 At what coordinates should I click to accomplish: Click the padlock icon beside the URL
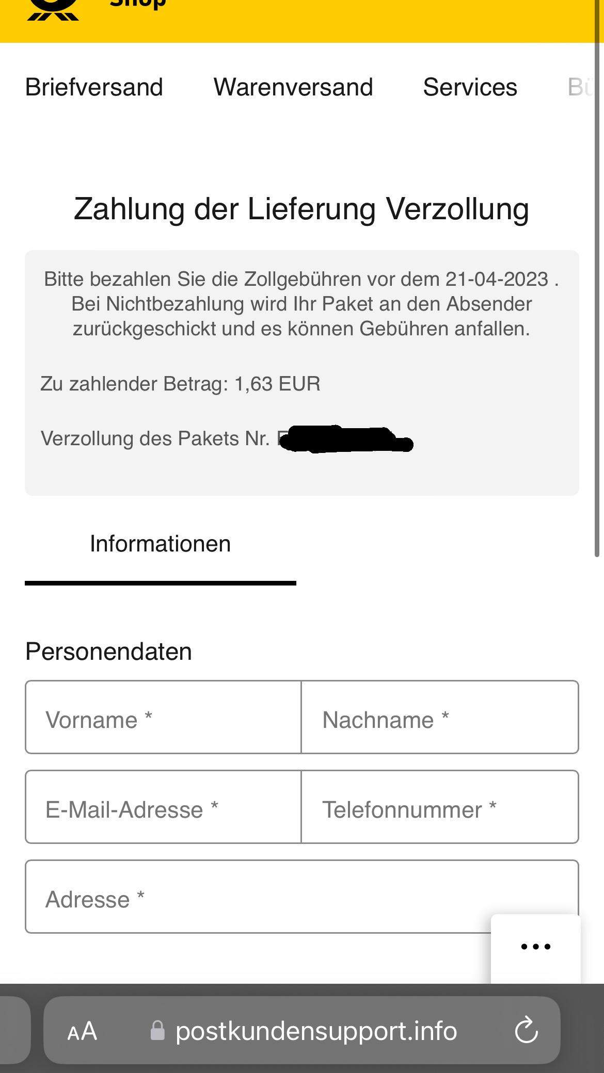click(158, 1030)
